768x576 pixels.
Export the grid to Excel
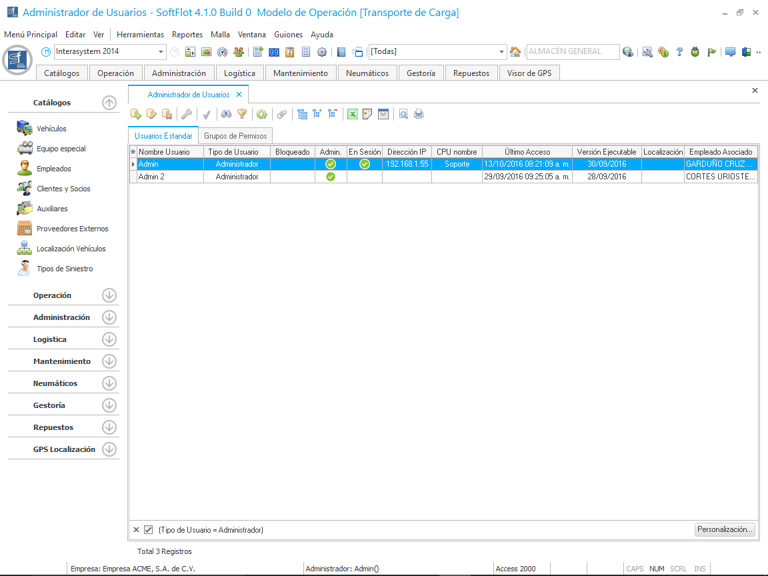tap(352, 114)
